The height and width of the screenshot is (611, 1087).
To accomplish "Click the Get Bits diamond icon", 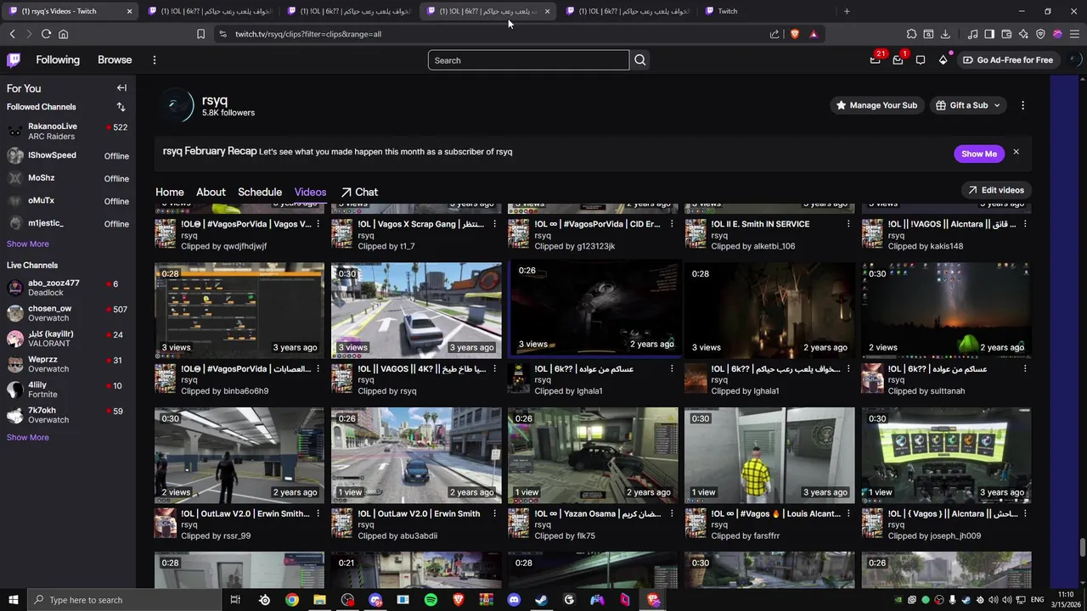I will pos(943,60).
